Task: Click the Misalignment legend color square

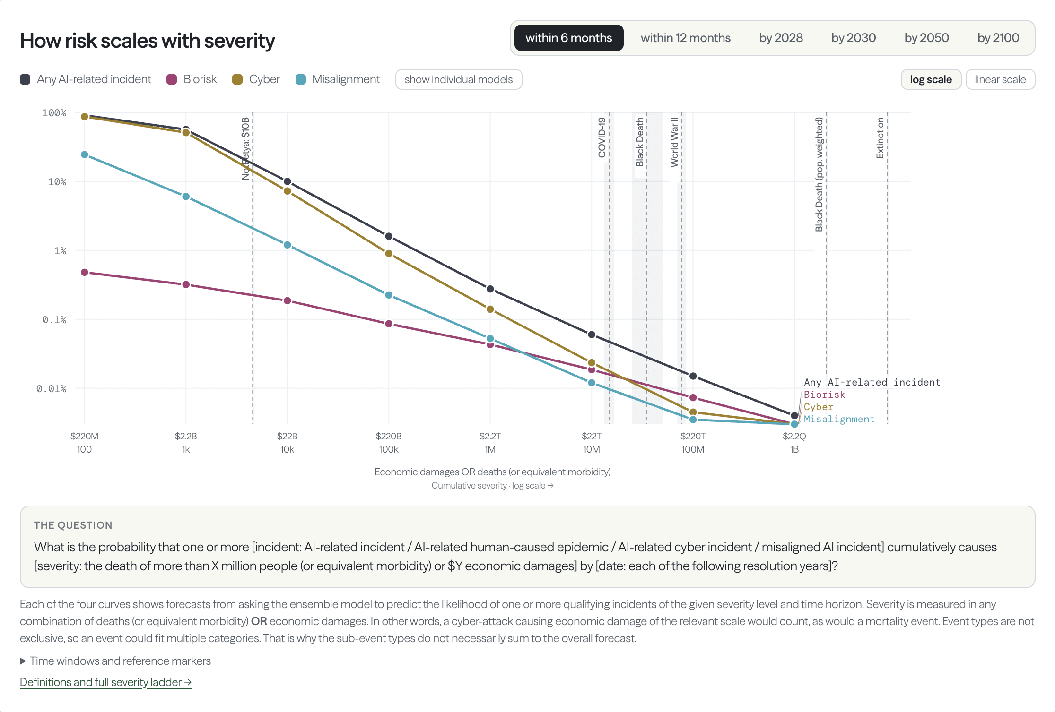Action: click(300, 79)
